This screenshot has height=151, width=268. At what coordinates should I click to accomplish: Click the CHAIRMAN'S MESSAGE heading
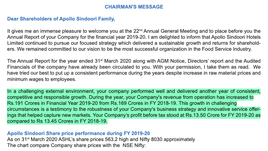tap(134, 7)
